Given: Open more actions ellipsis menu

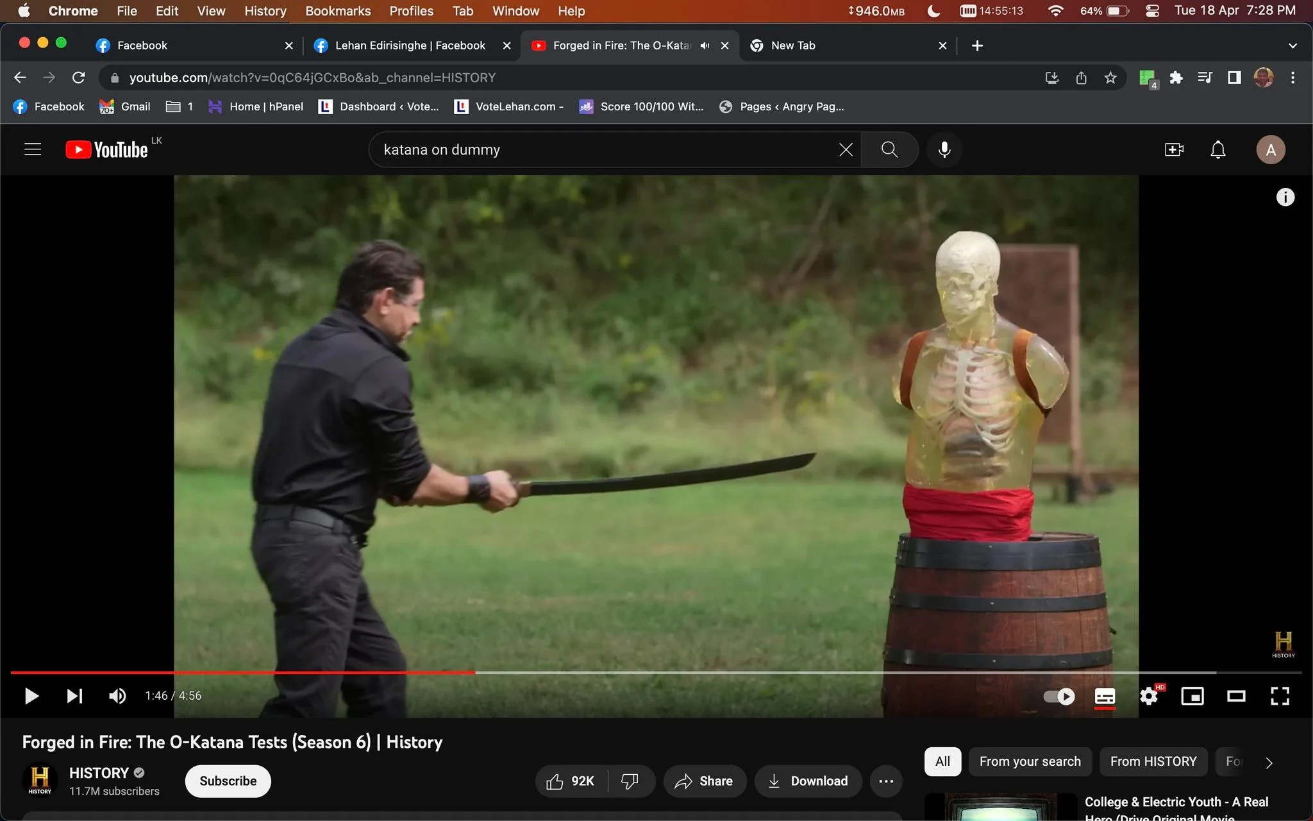Looking at the screenshot, I should coord(886,781).
